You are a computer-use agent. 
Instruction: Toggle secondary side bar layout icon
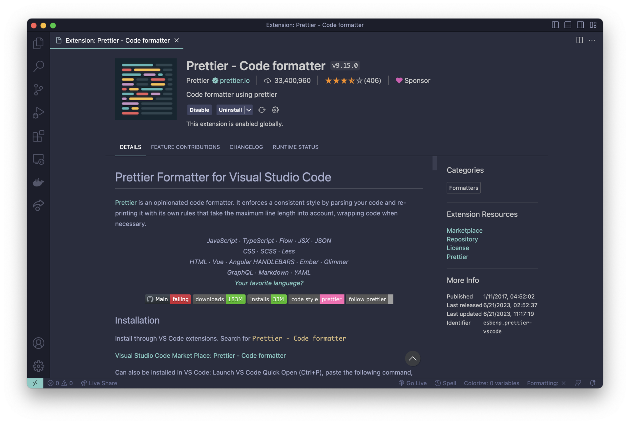580,25
